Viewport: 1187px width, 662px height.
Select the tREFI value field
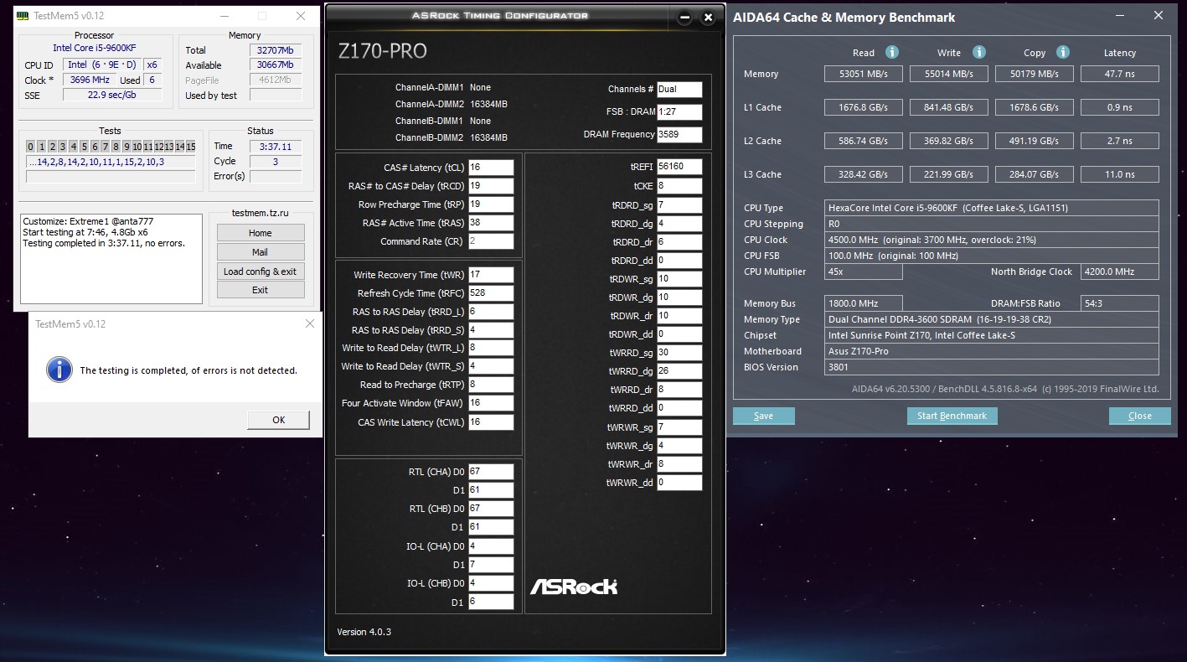679,167
